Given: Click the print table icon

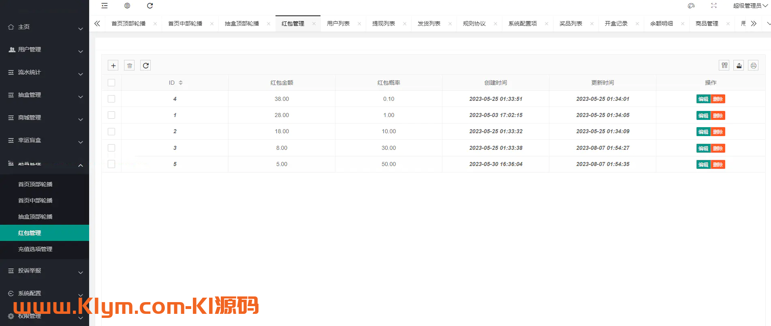Looking at the screenshot, I should click(x=753, y=66).
